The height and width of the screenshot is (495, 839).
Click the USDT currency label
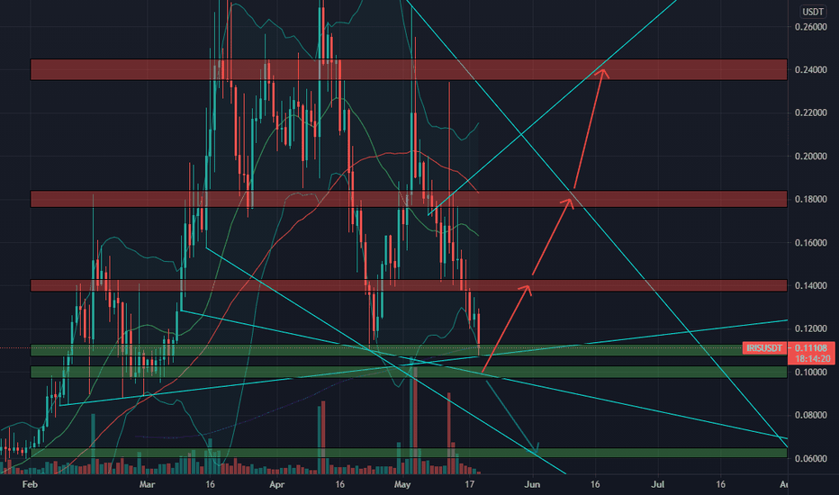[x=813, y=12]
